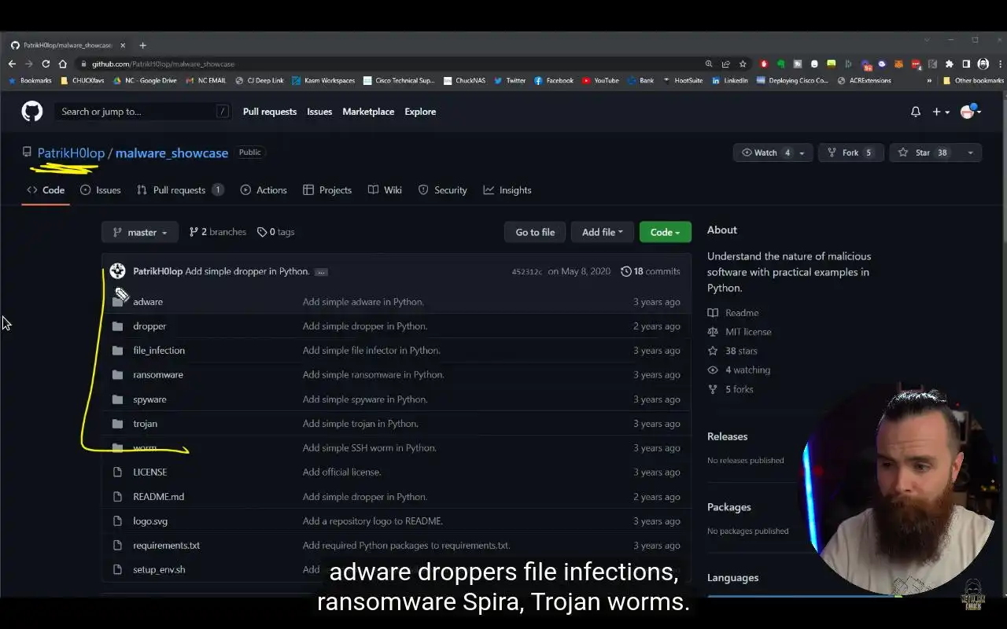Select the Actions tab
The height and width of the screenshot is (629, 1007).
pos(264,190)
